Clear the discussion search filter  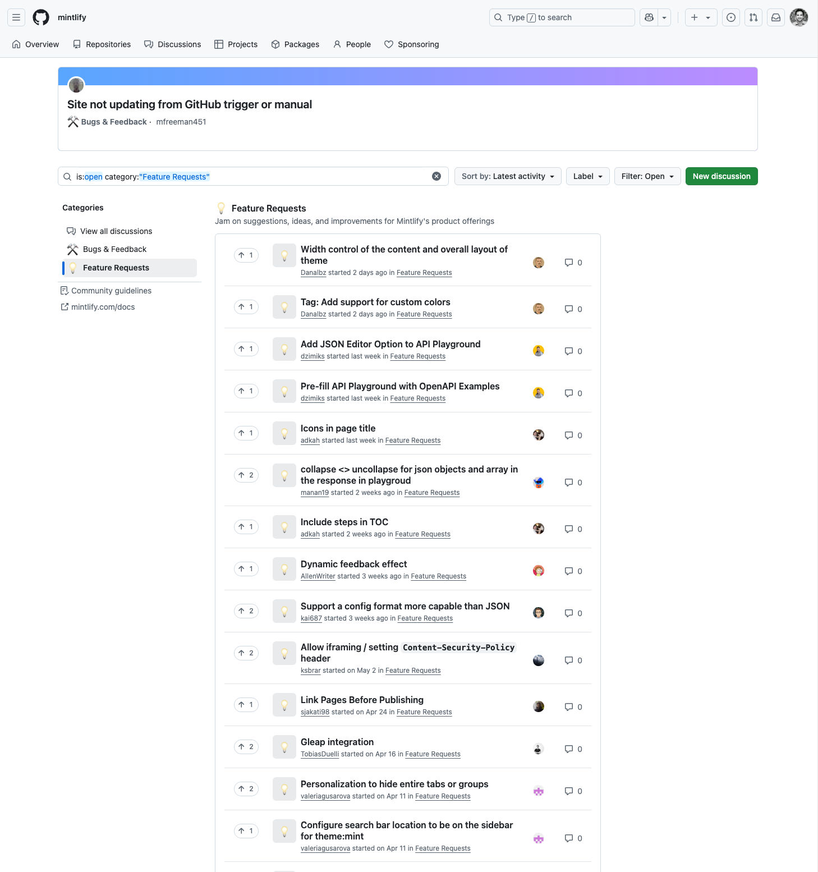[x=436, y=176]
